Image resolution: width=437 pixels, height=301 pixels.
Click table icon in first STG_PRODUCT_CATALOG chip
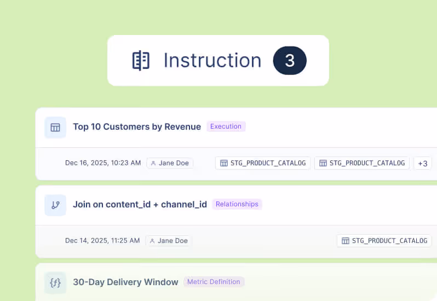tap(224, 163)
